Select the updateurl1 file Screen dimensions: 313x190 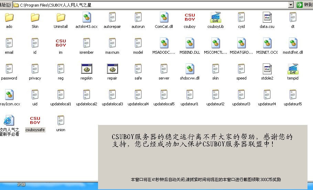pyautogui.click(x=190, y=95)
